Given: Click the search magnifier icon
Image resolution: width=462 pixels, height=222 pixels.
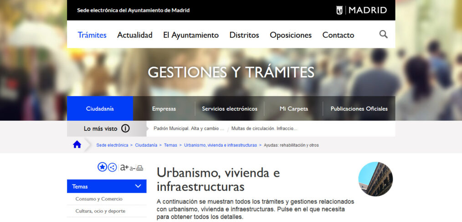Looking at the screenshot, I should [383, 34].
